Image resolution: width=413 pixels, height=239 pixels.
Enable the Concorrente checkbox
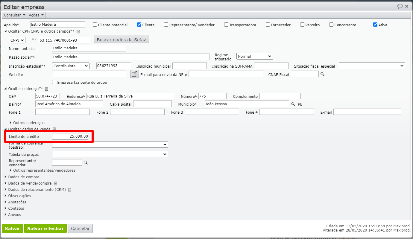click(331, 25)
